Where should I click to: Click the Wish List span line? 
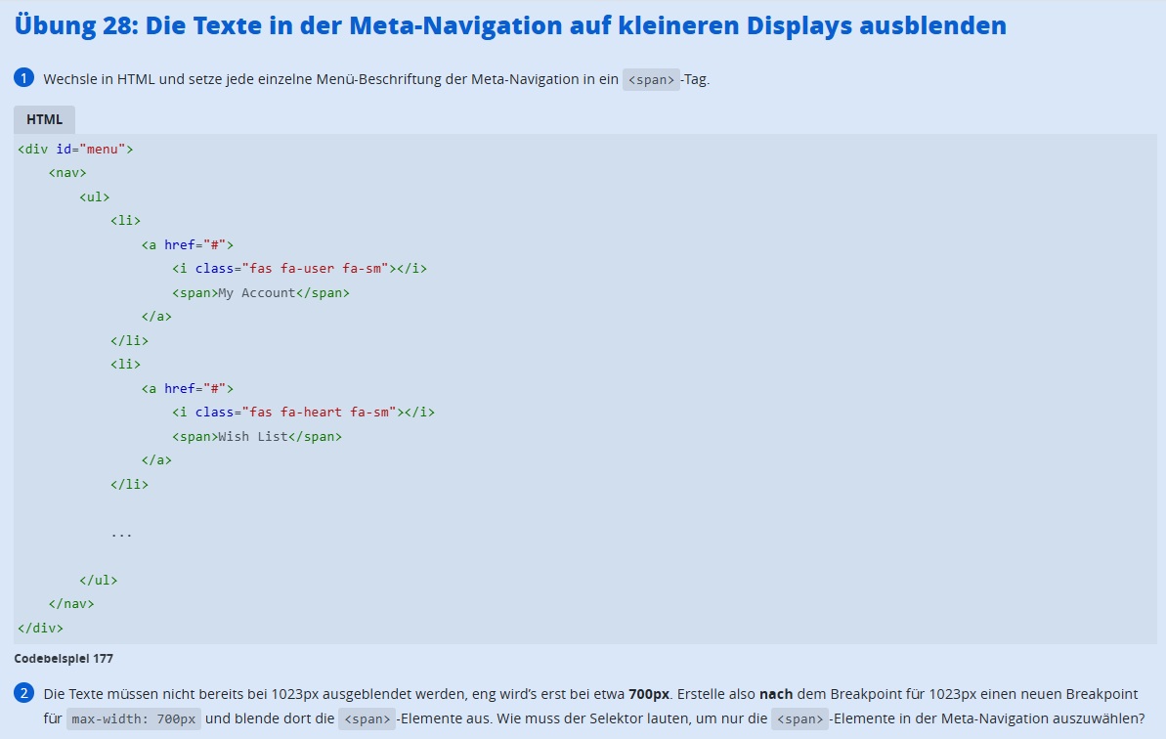[x=257, y=437]
